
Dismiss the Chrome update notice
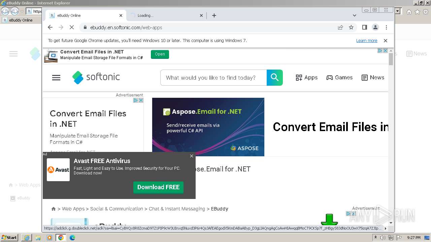(x=386, y=41)
